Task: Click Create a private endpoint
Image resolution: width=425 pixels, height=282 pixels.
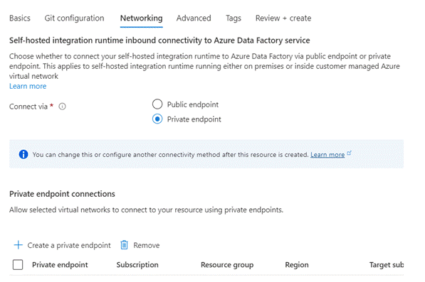Action: point(69,245)
